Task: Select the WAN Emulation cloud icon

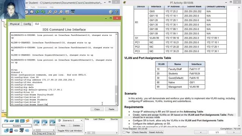Action: pos(16,131)
